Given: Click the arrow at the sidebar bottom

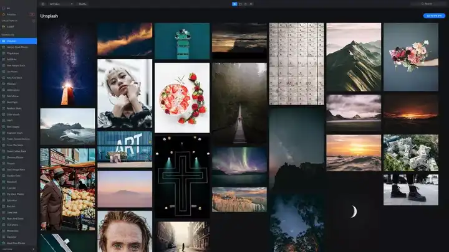Looking at the screenshot, I should coord(34,250).
